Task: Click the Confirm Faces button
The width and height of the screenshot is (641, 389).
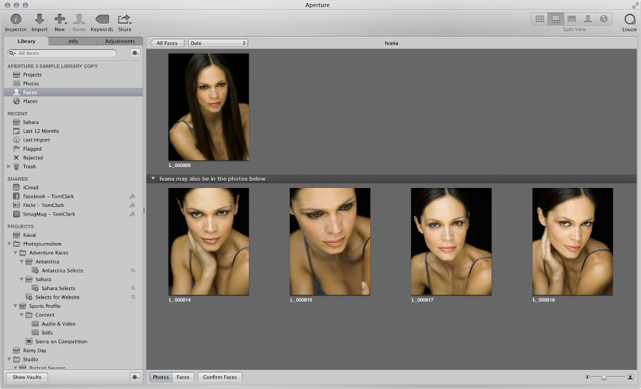Action: (220, 377)
